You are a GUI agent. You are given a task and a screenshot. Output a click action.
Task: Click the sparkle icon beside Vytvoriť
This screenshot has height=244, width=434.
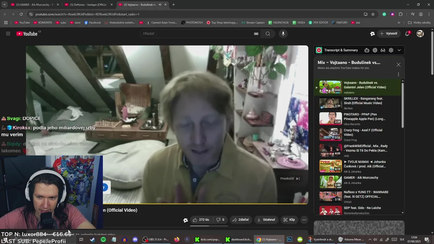pos(372,34)
